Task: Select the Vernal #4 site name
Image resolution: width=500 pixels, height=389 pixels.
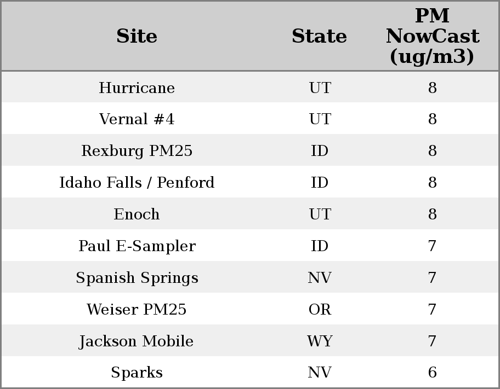Action: click(137, 119)
